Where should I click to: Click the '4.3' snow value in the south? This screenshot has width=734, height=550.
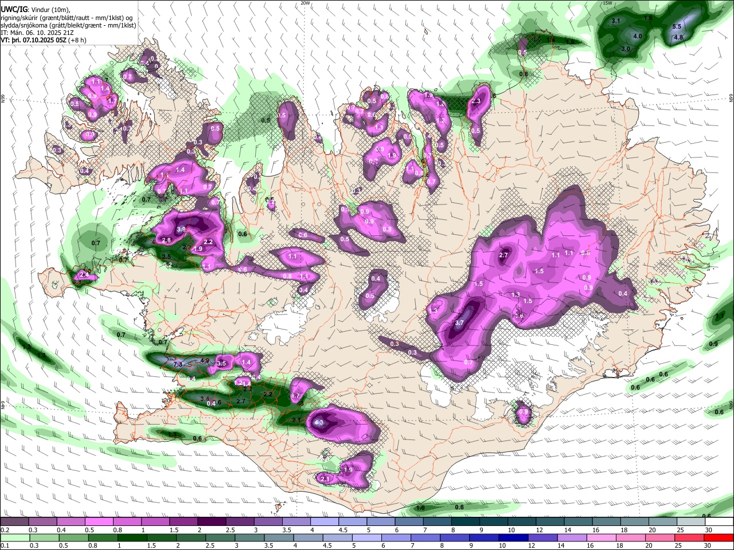(320, 423)
